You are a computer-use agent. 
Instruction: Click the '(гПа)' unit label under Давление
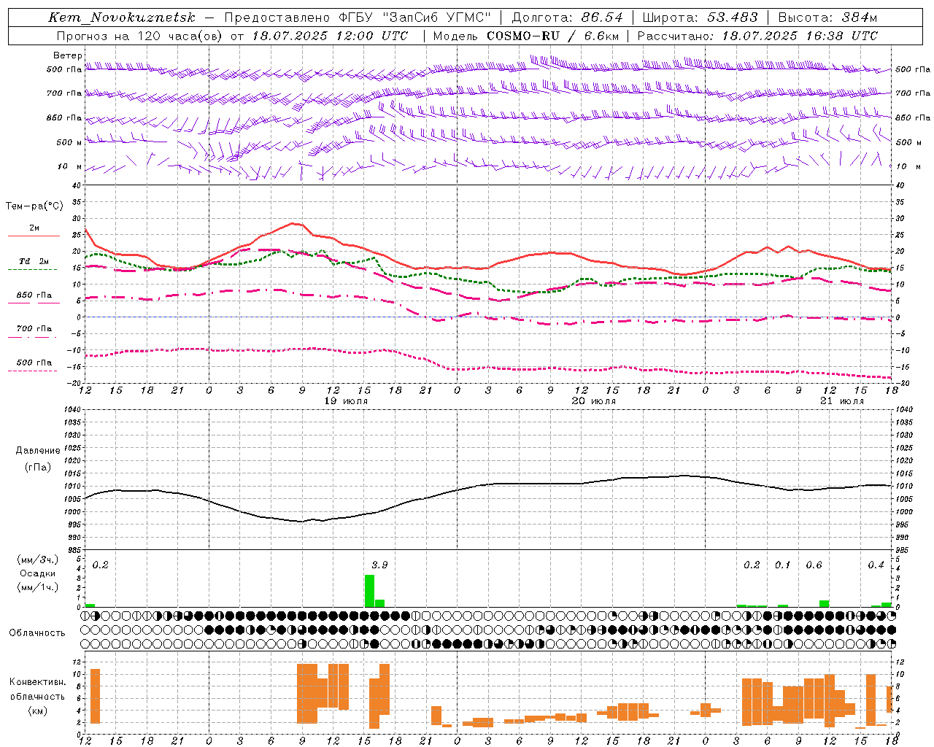pyautogui.click(x=38, y=467)
